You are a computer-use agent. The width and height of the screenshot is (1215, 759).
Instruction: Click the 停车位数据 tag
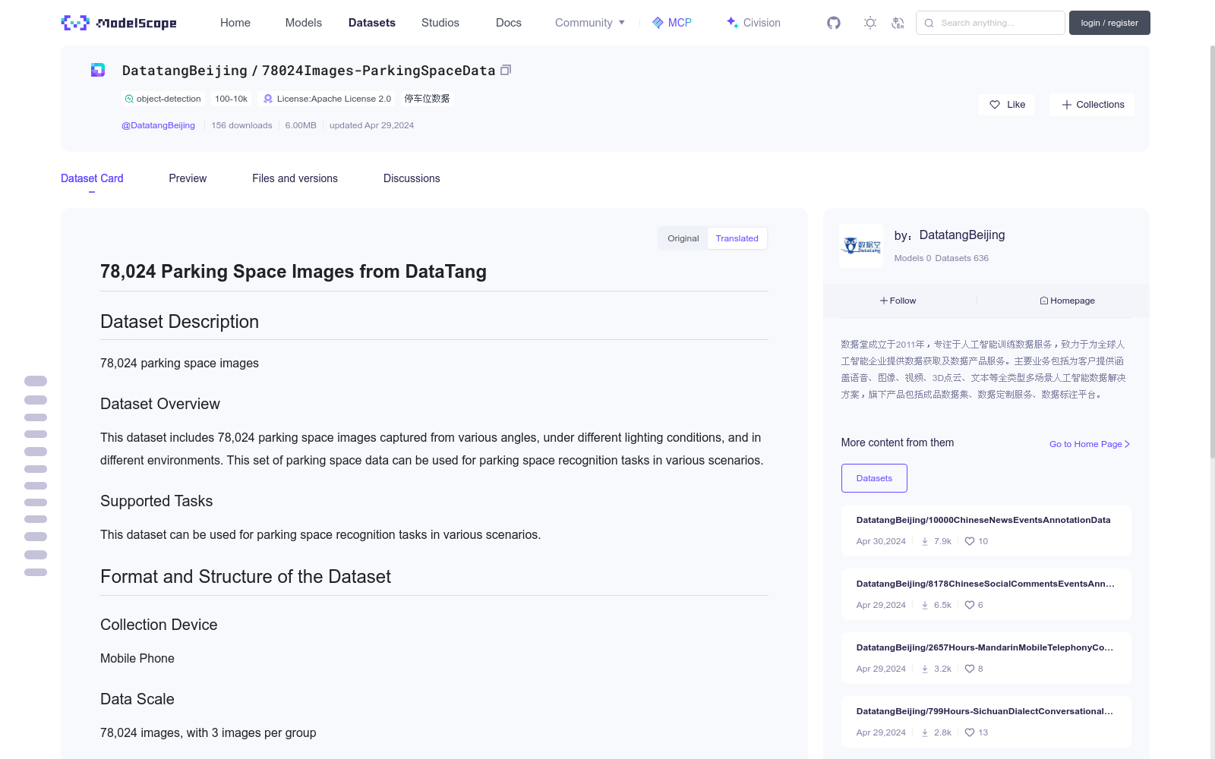click(427, 99)
